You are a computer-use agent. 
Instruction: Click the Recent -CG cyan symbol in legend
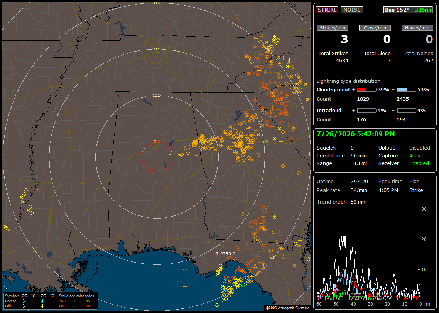pyautogui.click(x=23, y=301)
